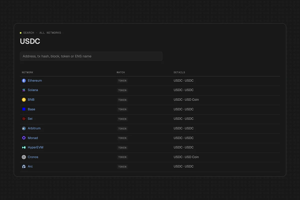Click the TOKEN badge in Arbitrum row

point(122,128)
